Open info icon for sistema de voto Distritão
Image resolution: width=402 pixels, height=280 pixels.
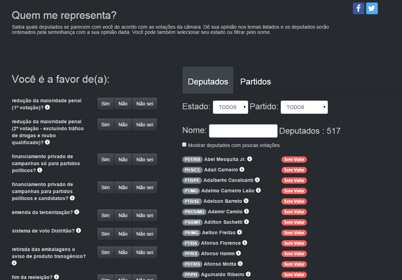tap(79, 231)
